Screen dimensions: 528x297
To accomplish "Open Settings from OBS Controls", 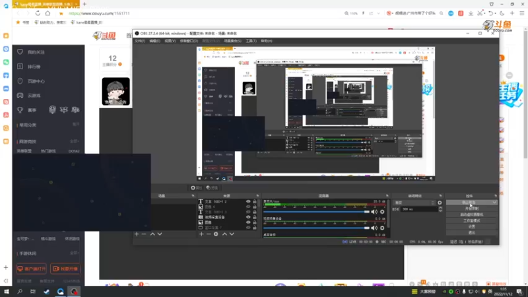I will [472, 226].
